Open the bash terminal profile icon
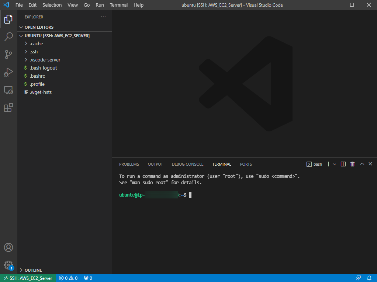Screen dimensions: 377x282 (x=309, y=164)
